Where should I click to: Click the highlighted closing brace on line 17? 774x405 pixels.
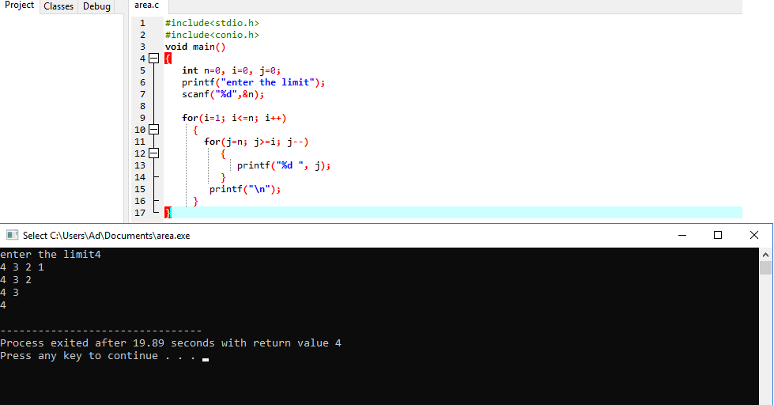(x=168, y=212)
